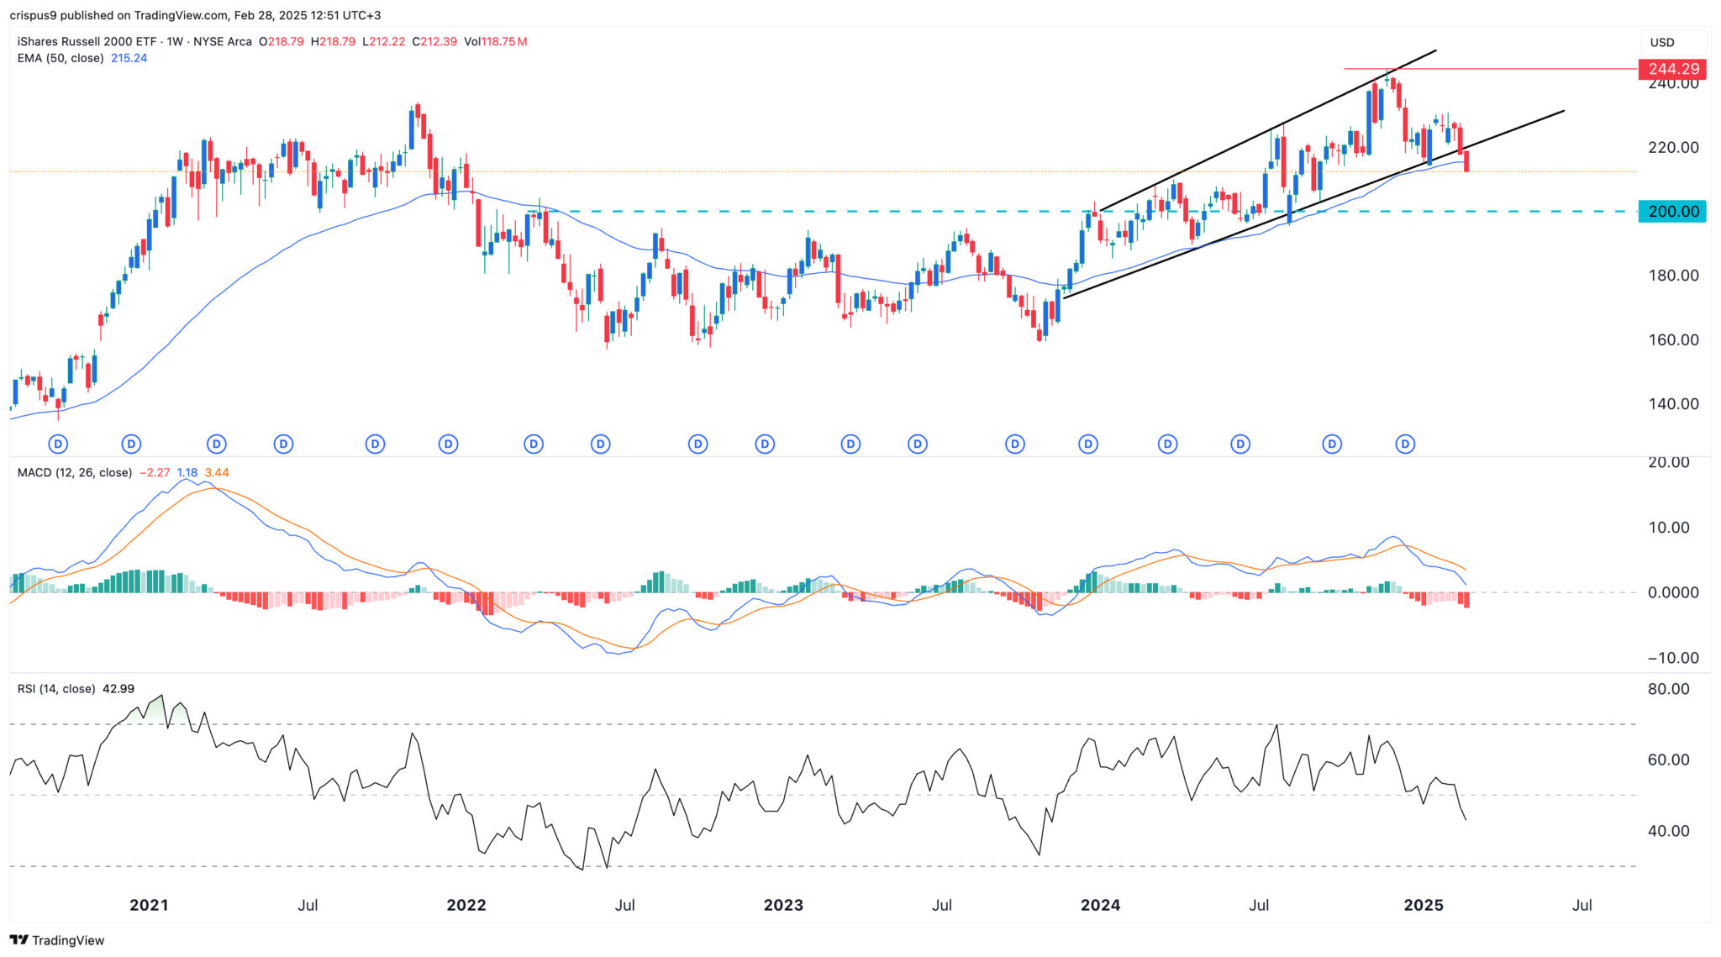Expand the iShares Russell 2000 ETF symbol menu

point(88,40)
